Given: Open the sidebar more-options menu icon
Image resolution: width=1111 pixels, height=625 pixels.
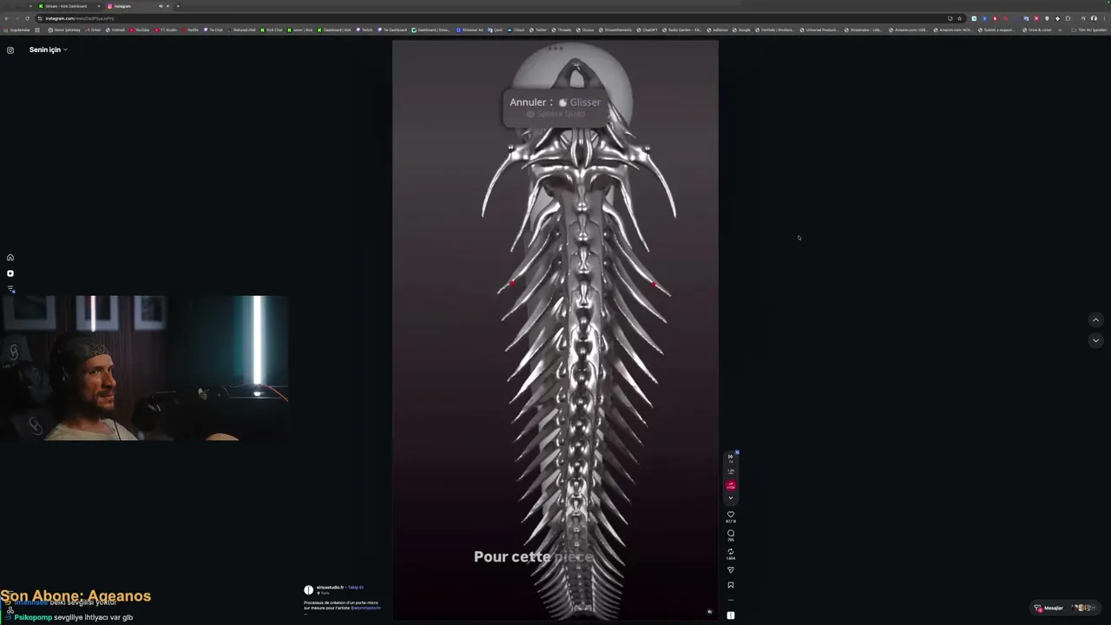Looking at the screenshot, I should click(10, 289).
